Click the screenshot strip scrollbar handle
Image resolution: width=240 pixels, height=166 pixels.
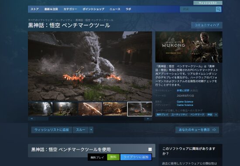[x=41, y=119]
